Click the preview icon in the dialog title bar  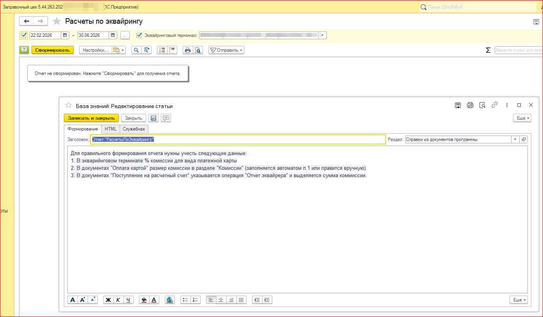(482, 105)
